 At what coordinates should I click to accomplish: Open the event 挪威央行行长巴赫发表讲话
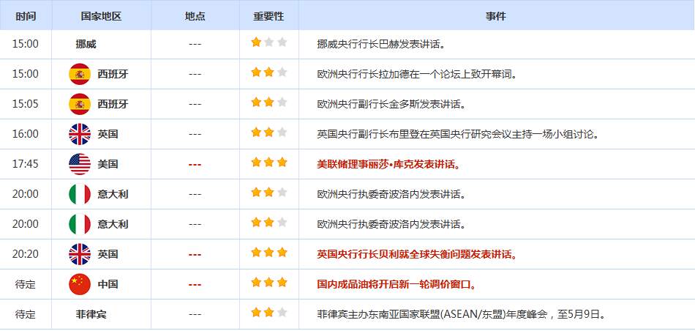tap(380, 45)
